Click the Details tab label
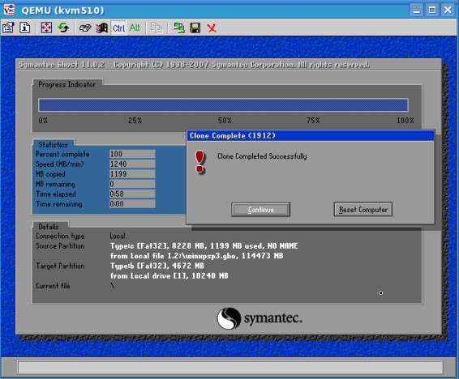The height and width of the screenshot is (379, 459). coord(49,227)
